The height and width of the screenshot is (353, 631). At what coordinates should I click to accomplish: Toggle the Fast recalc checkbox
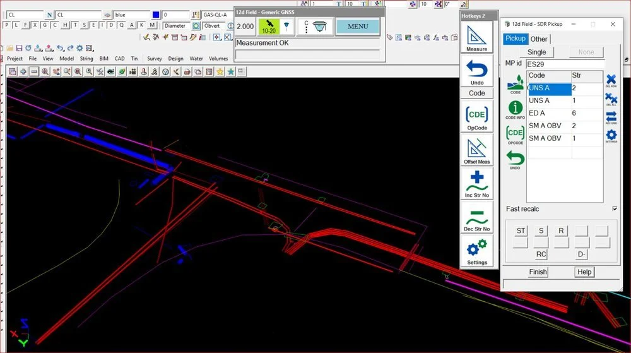tap(615, 208)
